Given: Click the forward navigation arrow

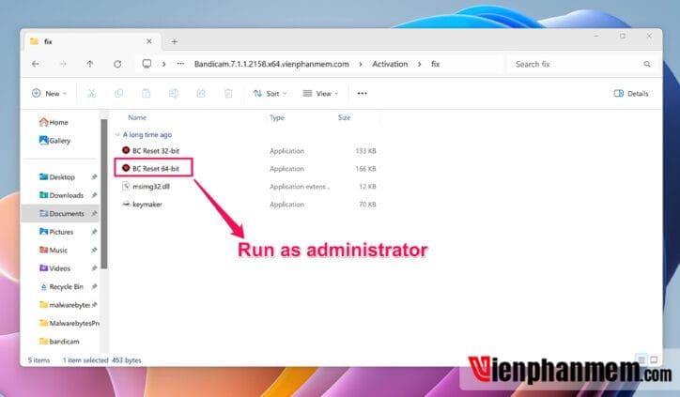Looking at the screenshot, I should point(63,64).
